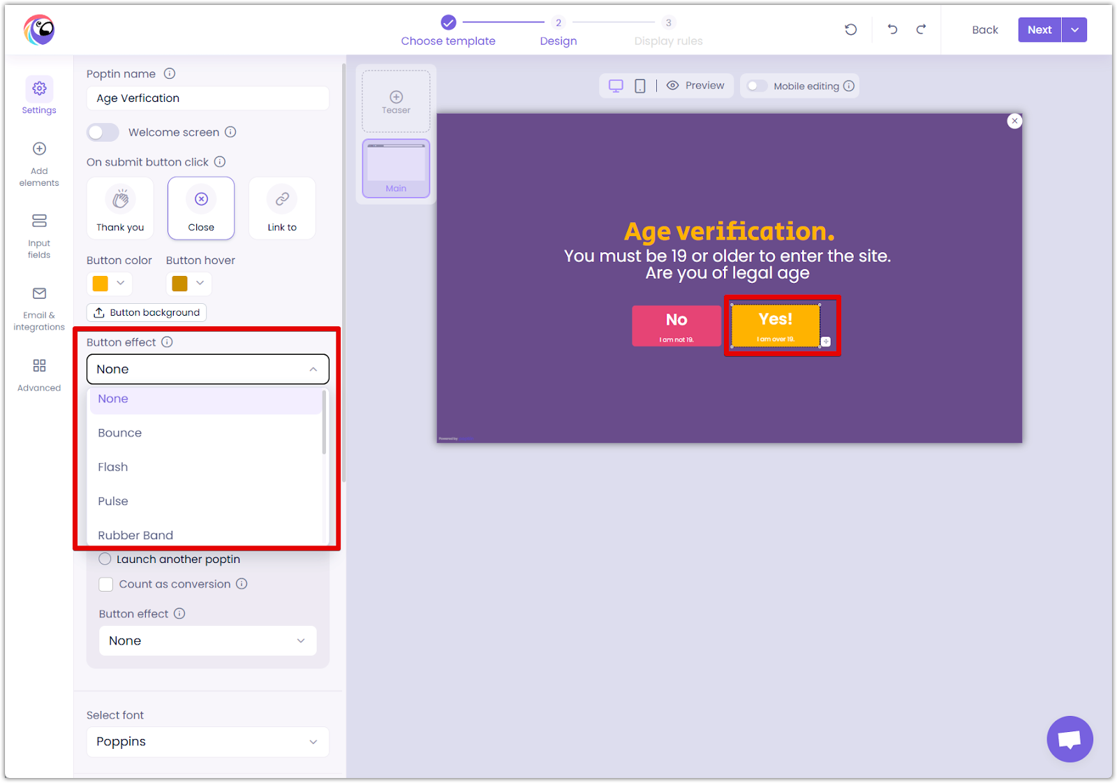1117x783 pixels.
Task: Click the redo arrow icon
Action: [x=921, y=29]
